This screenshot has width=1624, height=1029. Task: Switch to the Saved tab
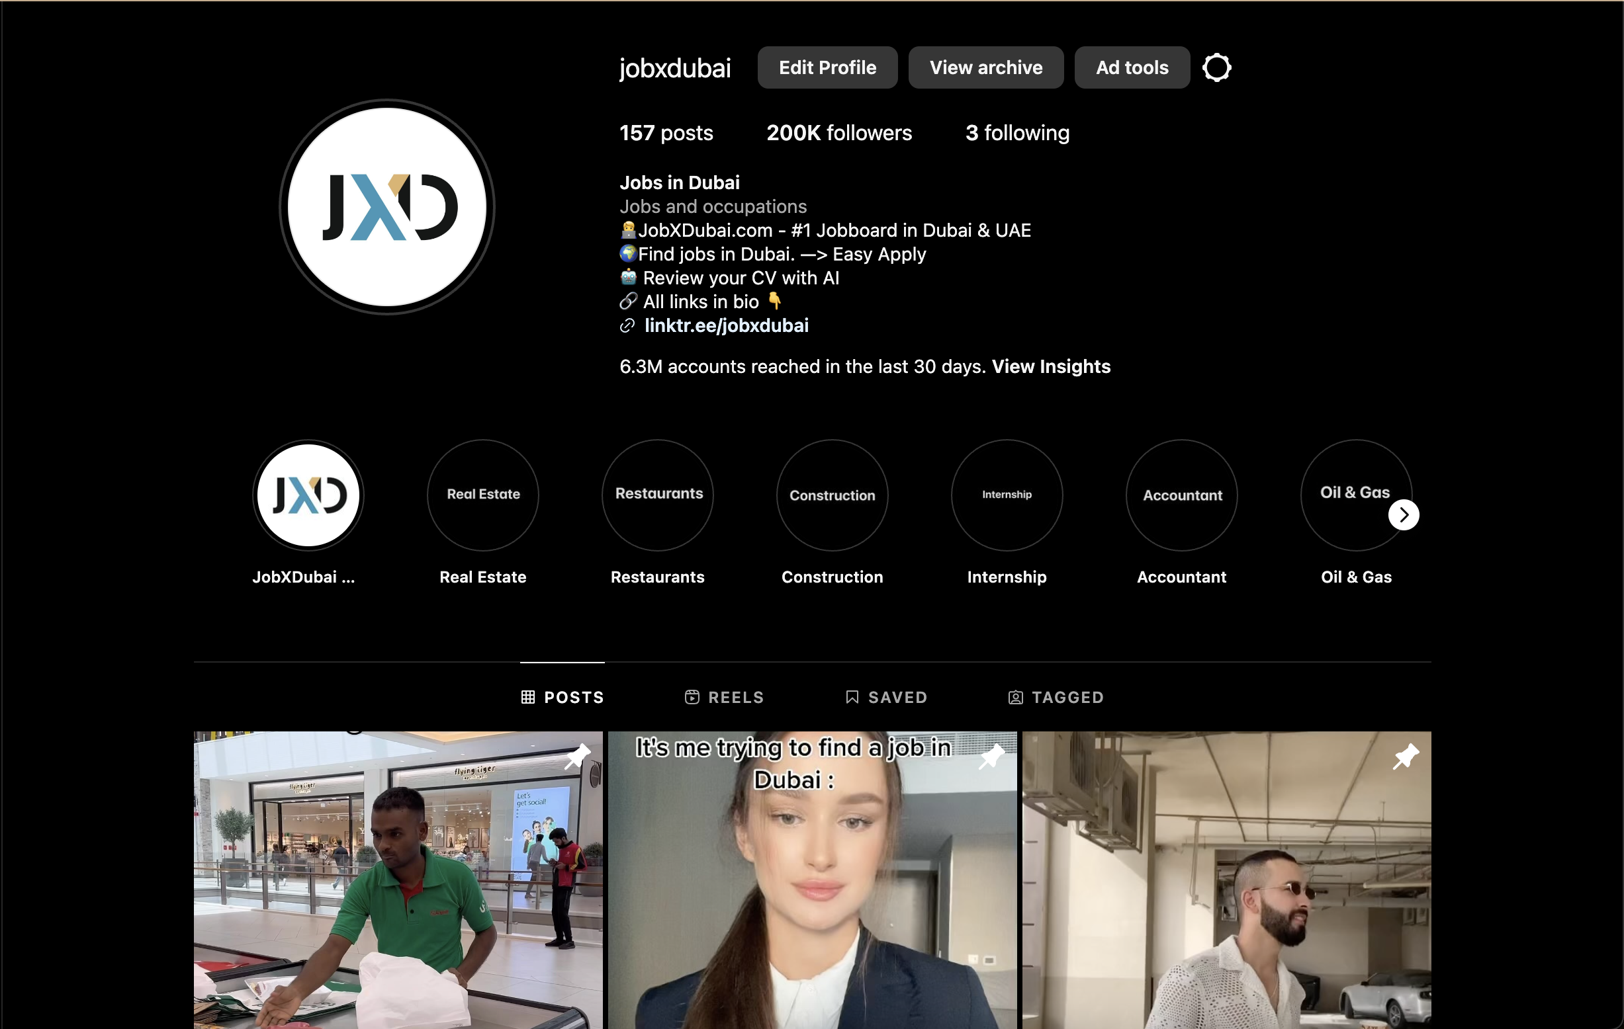point(886,697)
